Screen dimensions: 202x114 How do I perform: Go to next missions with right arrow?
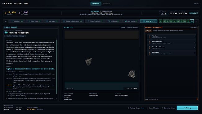point(196,21)
